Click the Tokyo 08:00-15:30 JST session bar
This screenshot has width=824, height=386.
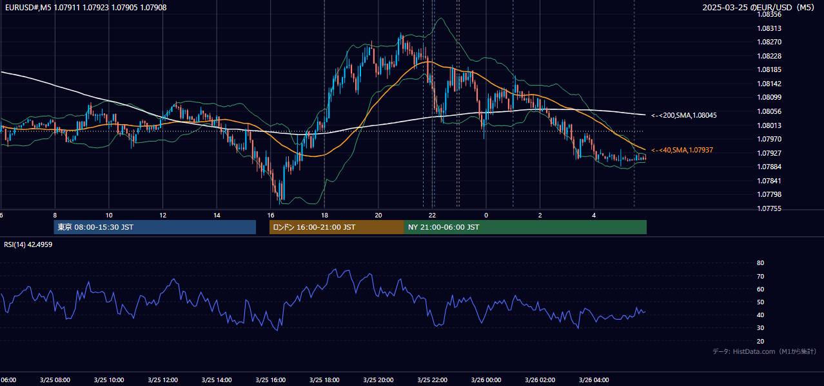click(x=155, y=227)
